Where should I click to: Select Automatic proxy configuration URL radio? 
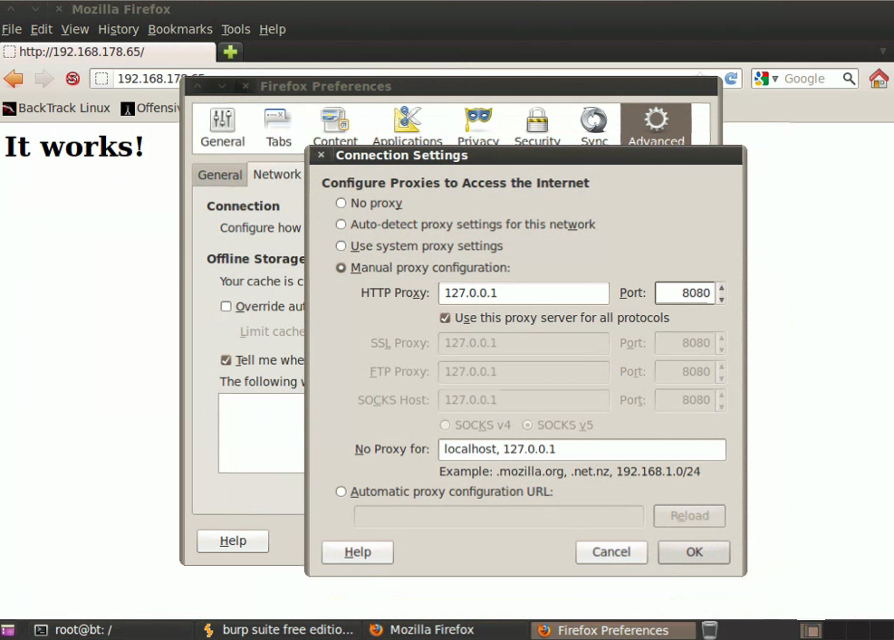341,492
